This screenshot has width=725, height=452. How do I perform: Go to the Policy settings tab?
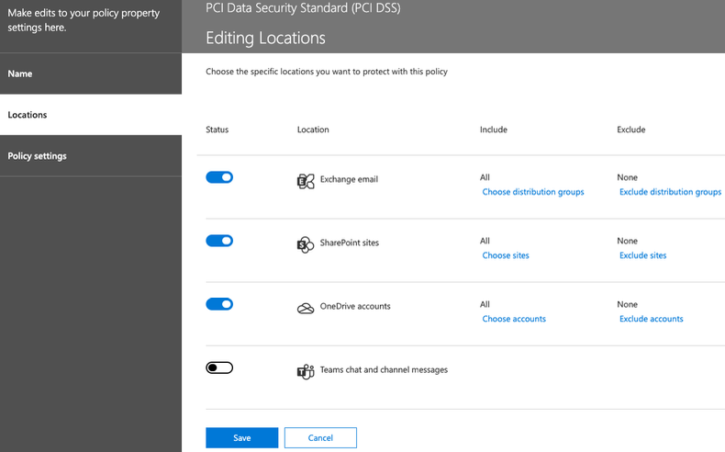click(x=91, y=156)
